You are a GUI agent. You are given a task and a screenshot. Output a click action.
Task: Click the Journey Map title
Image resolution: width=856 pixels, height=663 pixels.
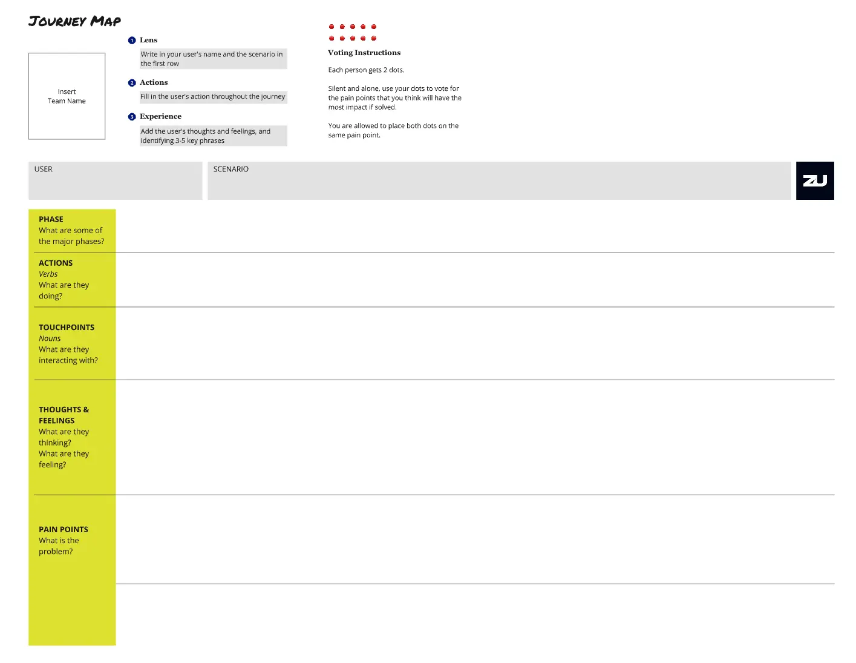(x=74, y=21)
